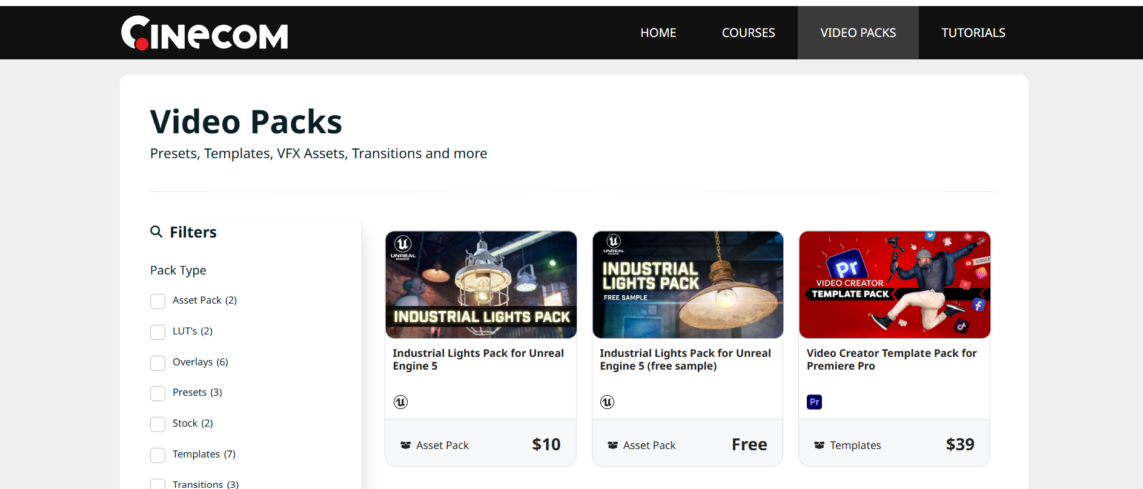
Task: Go to the COURSES page
Action: 748,33
